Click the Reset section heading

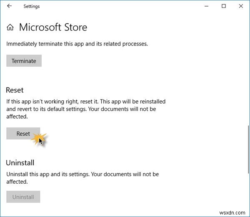point(15,90)
